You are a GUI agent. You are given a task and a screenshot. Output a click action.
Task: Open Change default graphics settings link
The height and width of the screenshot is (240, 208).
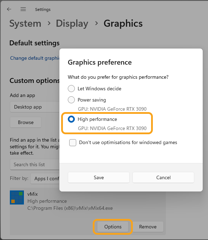click(35, 58)
